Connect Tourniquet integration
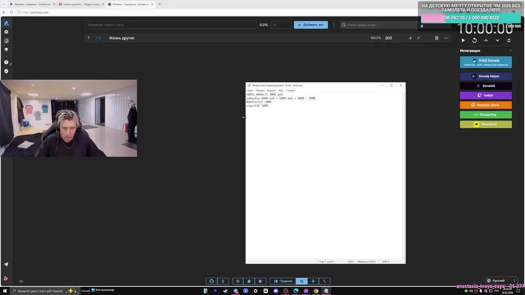525x295 pixels. click(486, 124)
